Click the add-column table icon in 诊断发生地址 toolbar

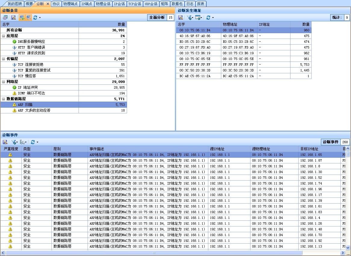pyautogui.click(x=198, y=17)
